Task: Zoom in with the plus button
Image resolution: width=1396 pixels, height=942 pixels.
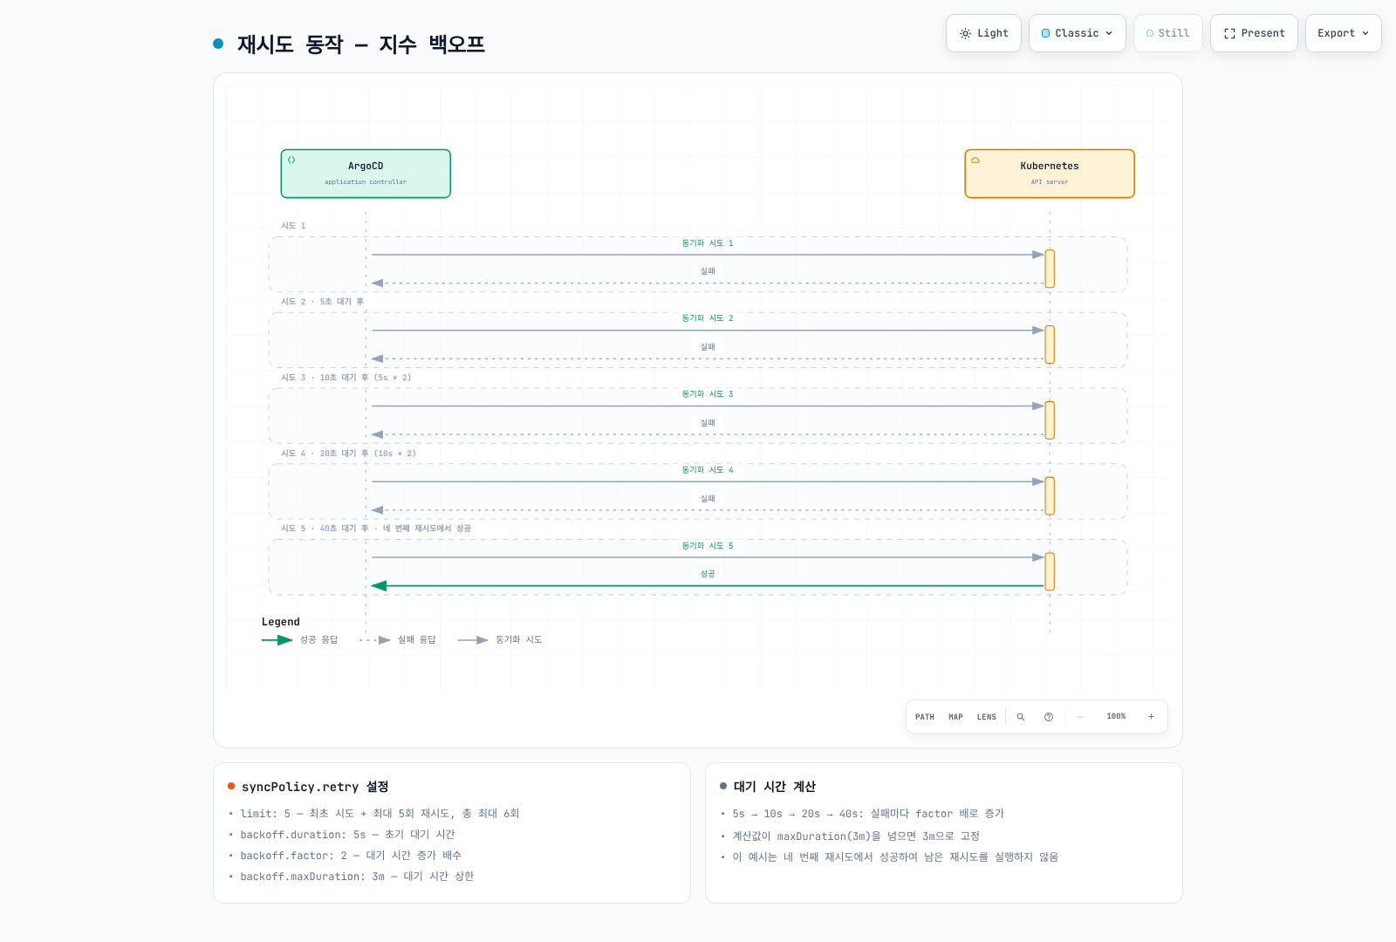Action: point(1151,717)
